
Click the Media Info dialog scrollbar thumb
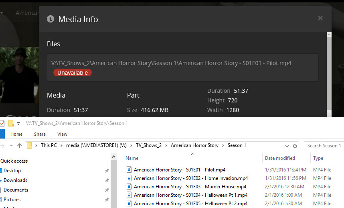(x=329, y=73)
